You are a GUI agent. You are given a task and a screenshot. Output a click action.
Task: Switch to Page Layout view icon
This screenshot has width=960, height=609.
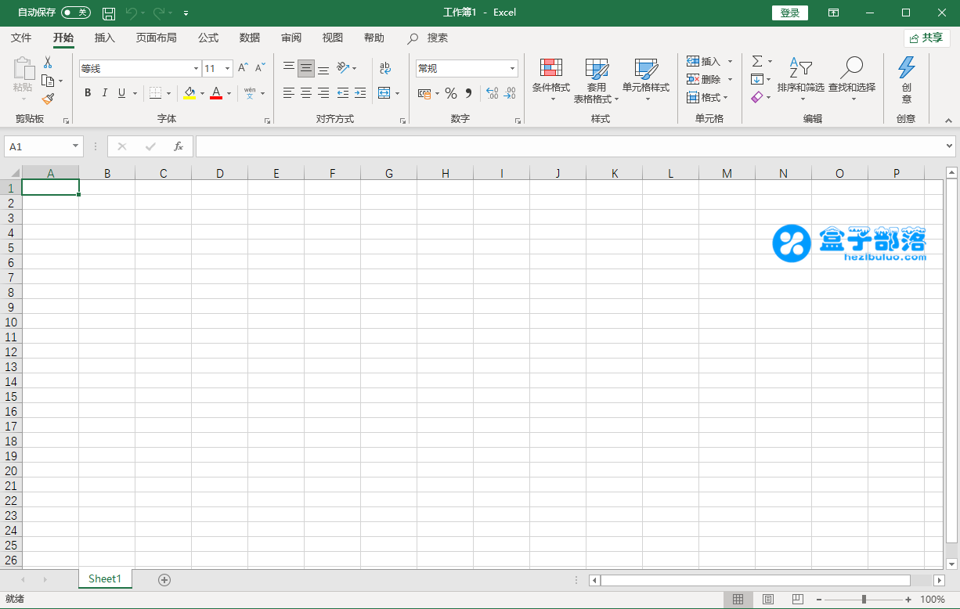(x=768, y=600)
